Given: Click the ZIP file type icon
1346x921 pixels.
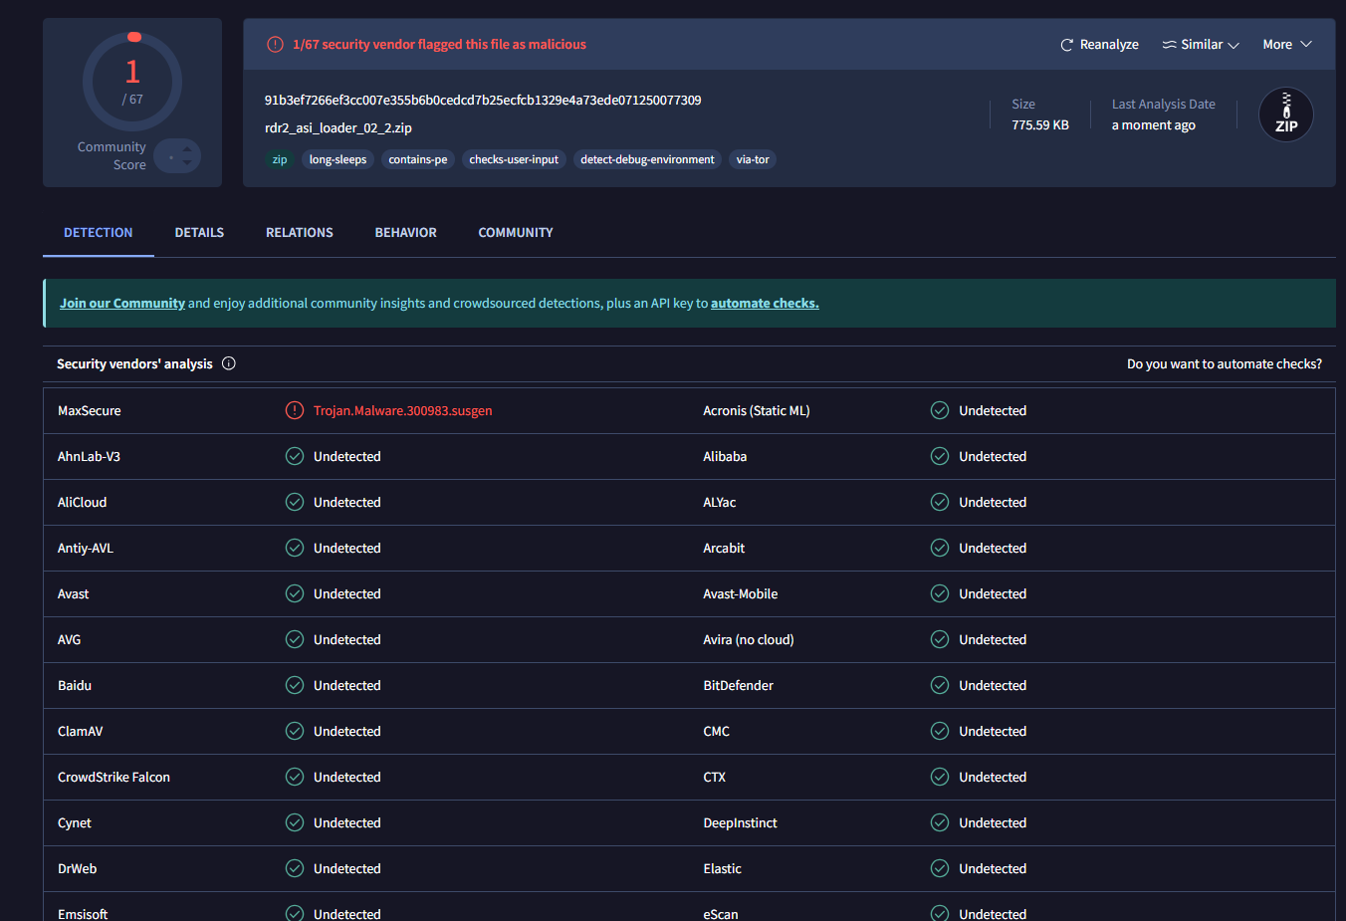Looking at the screenshot, I should coord(1285,115).
